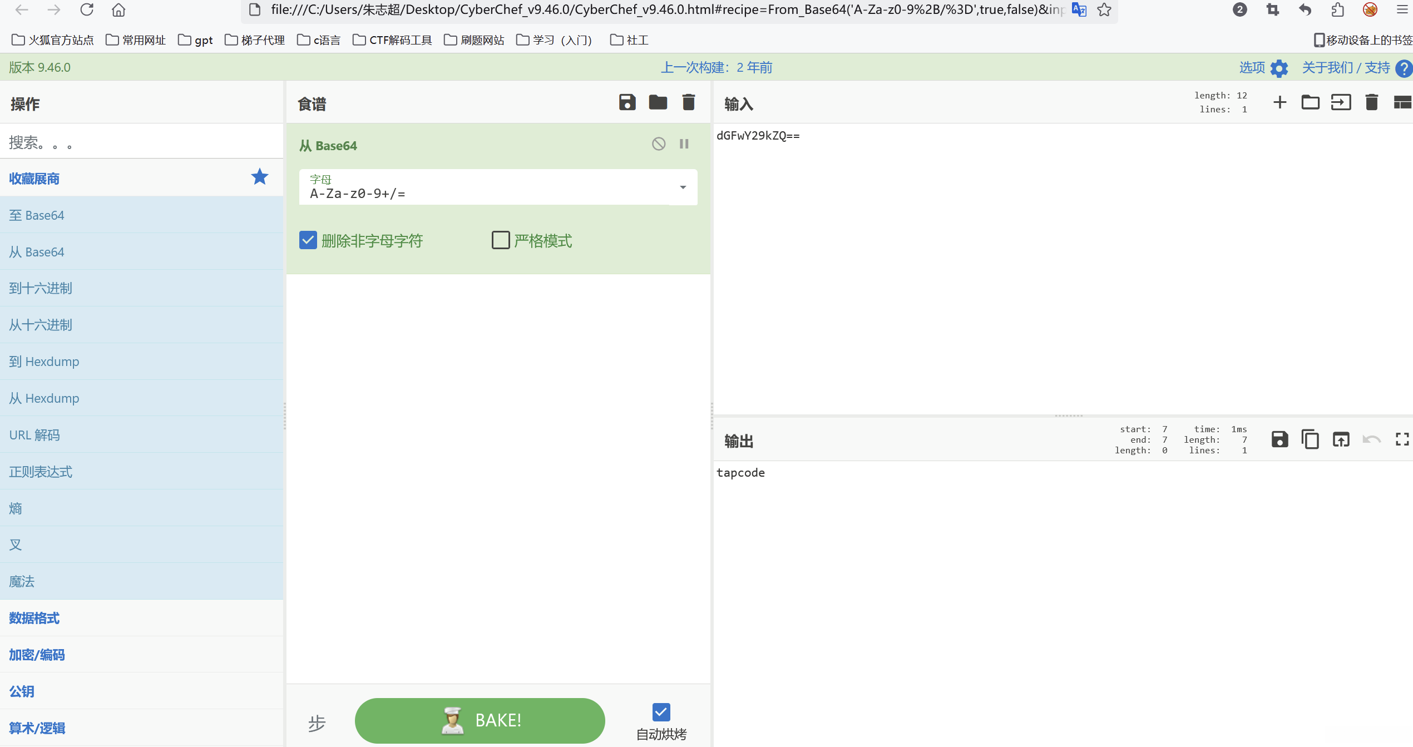Expand the 加密/编码 operations category
Viewport: 1413px width, 747px height.
coord(37,655)
